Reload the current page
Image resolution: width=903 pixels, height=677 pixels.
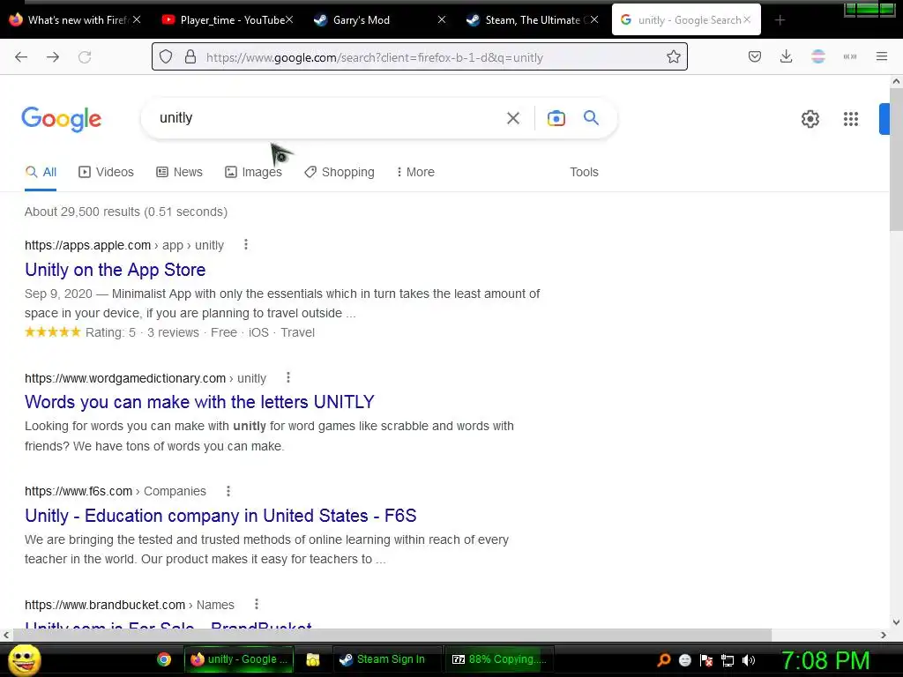[x=85, y=57]
